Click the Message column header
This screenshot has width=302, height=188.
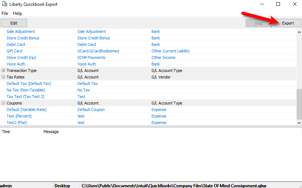tap(51, 132)
